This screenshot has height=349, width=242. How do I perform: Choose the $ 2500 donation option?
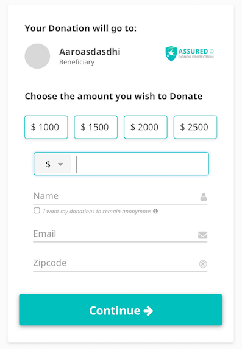point(195,127)
